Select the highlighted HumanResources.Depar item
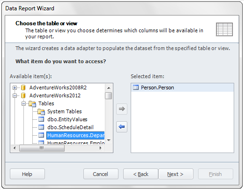244x190 pixels. click(75, 135)
